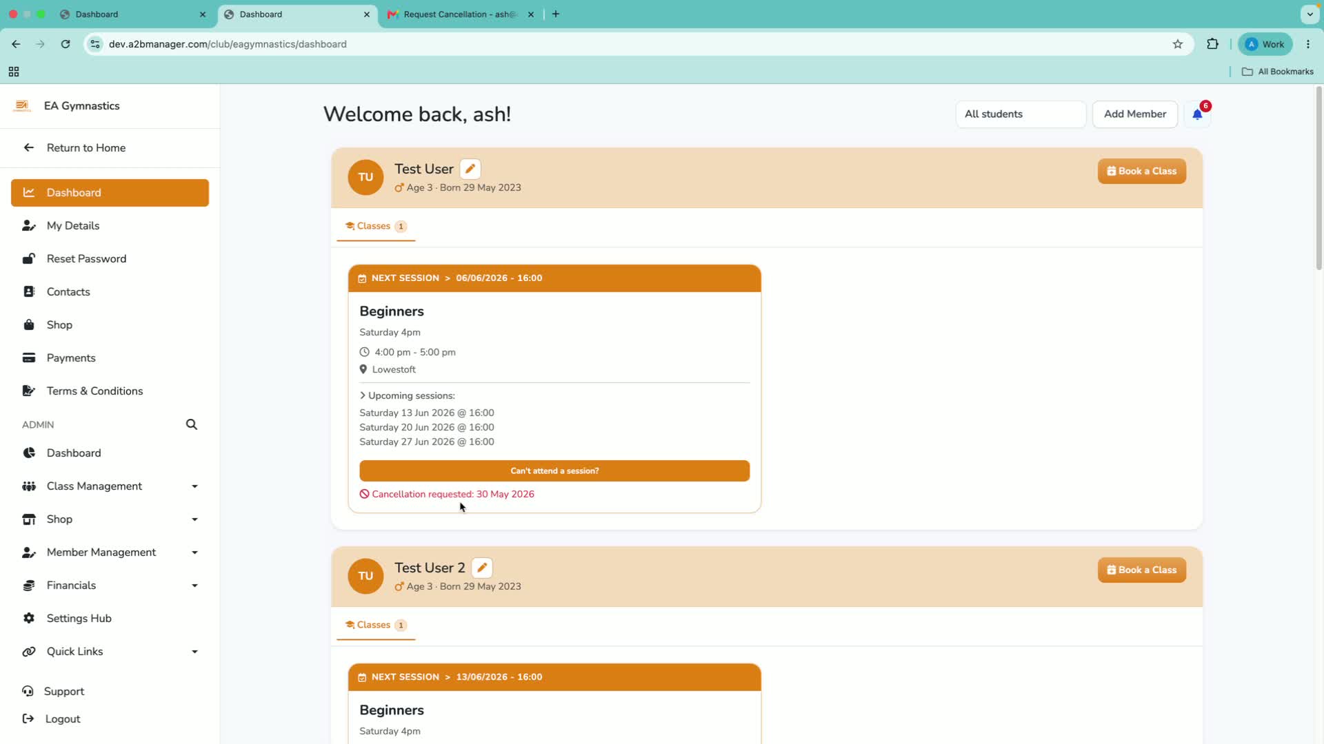The image size is (1324, 744).
Task: Reload the page
Action: pos(66,44)
